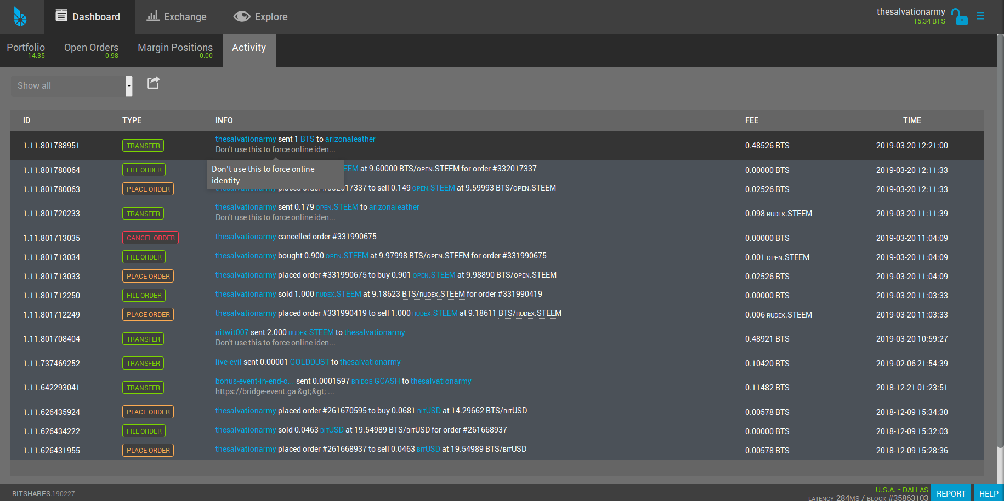
Task: Click the Explore eye icon
Action: (242, 16)
